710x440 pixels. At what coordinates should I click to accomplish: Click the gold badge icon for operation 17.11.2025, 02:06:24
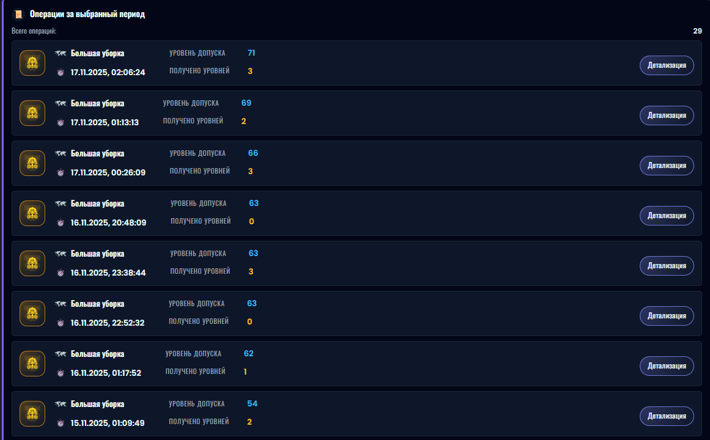[32, 63]
